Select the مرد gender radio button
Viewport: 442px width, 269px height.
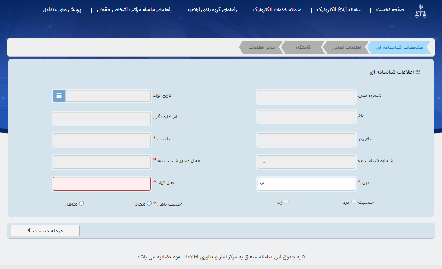click(x=354, y=201)
